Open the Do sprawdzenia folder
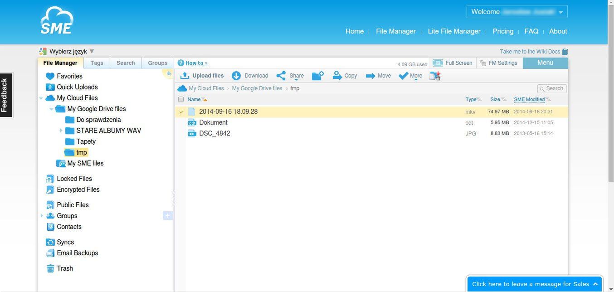Screen dimensions: 614x292 click(93, 120)
